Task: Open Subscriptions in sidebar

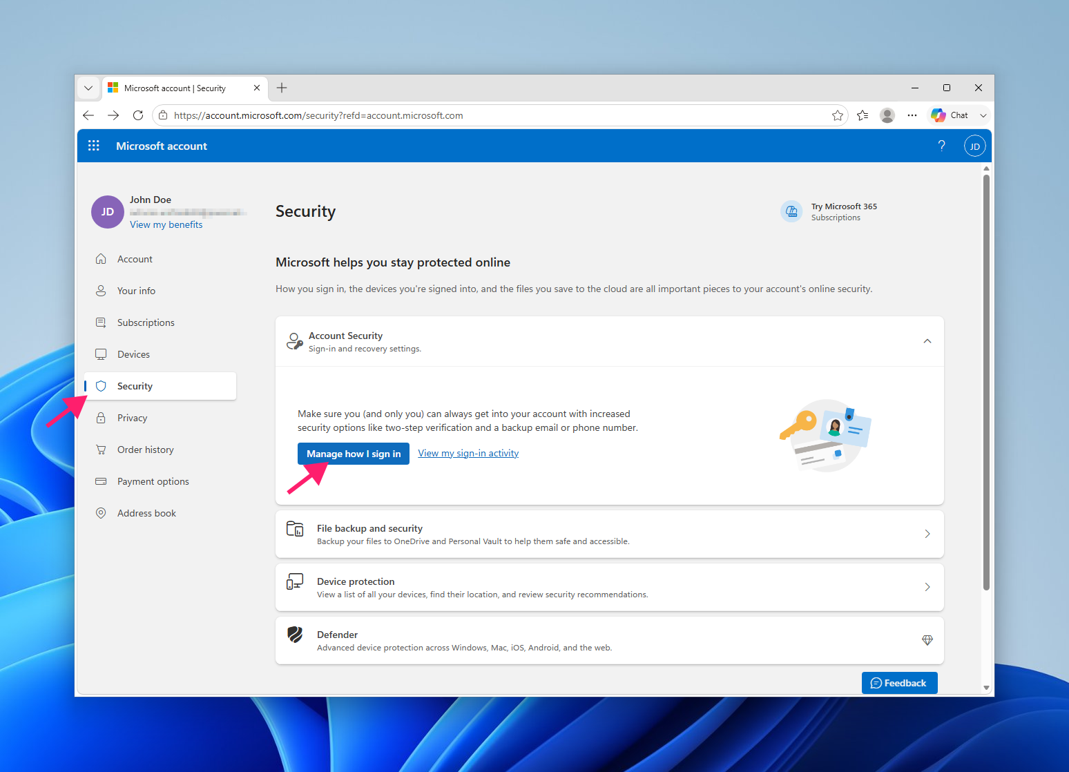Action: tap(160, 322)
